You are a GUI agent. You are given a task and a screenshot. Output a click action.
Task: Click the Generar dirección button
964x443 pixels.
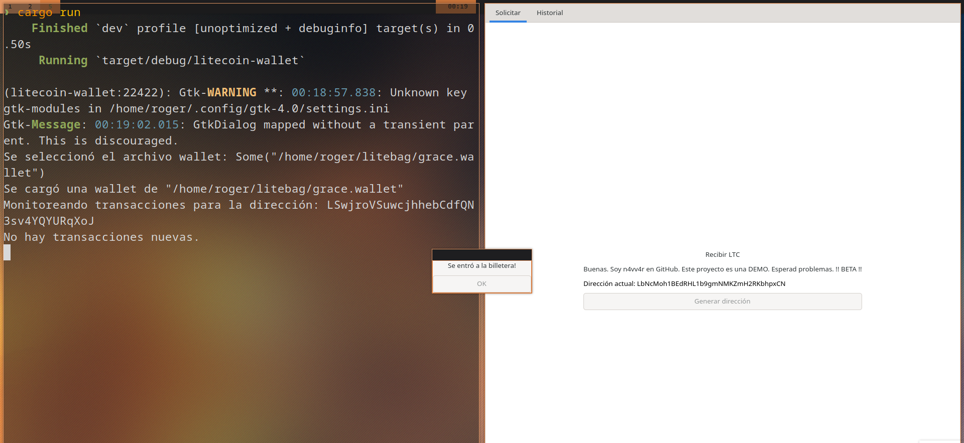point(722,302)
